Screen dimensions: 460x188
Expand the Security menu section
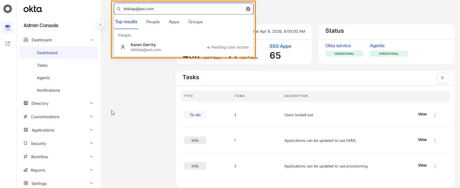coord(91,144)
